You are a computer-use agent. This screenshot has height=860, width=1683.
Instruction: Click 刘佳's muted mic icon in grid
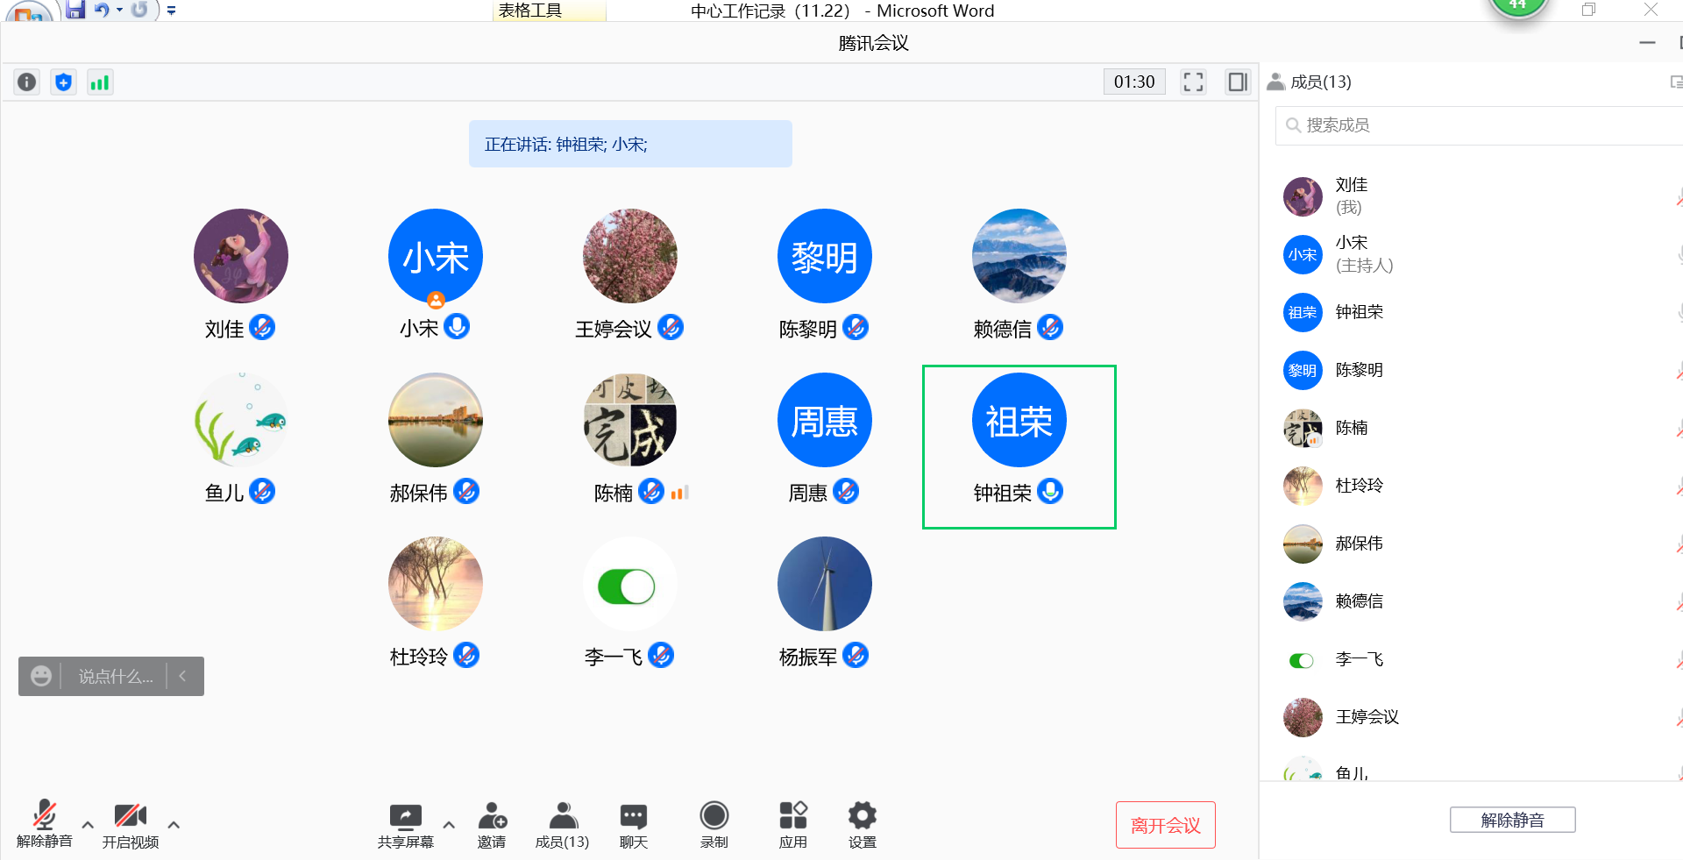point(262,328)
